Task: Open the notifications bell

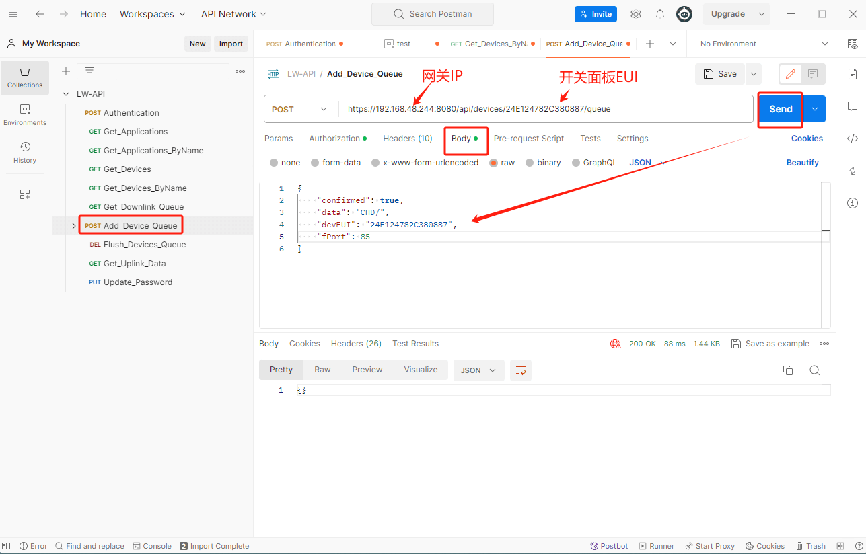Action: [x=660, y=14]
